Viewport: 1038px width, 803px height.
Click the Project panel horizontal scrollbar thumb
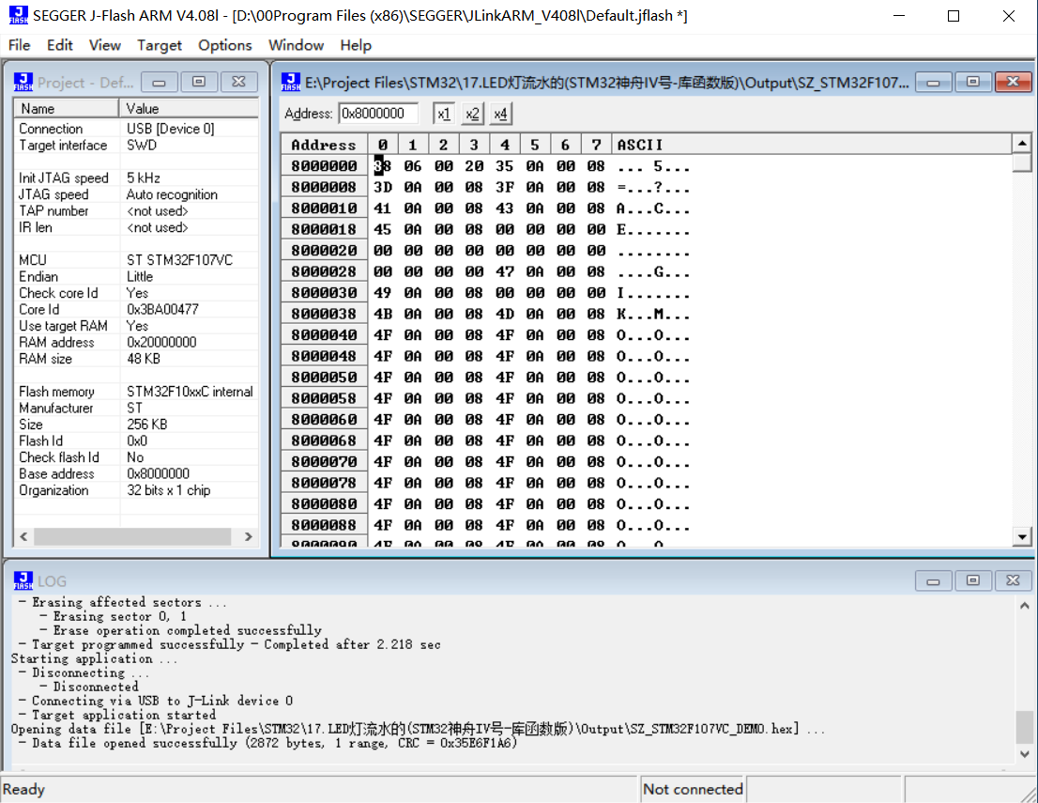coord(132,536)
